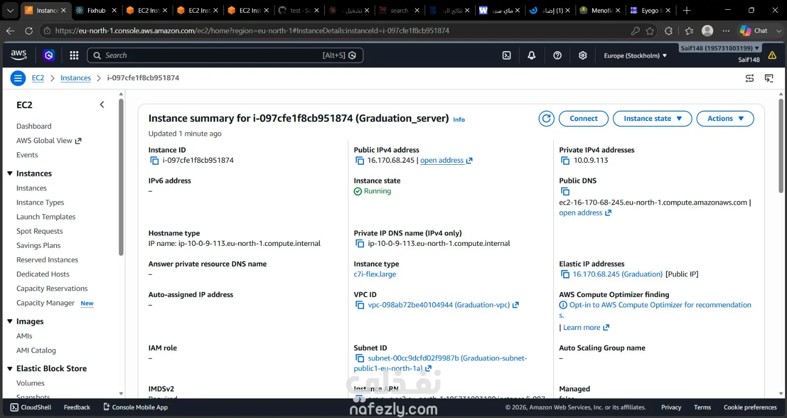Collapse the Instances section in sidebar
Viewport: 787px width, 418px height.
[10, 174]
